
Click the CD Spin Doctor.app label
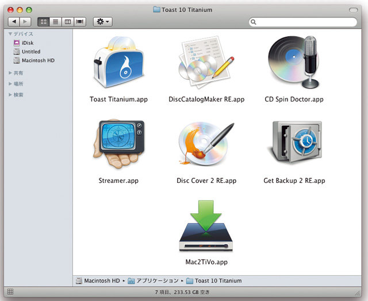pyautogui.click(x=294, y=99)
